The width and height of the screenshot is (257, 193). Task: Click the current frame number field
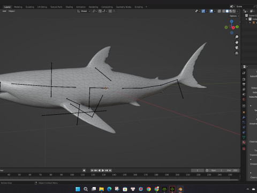click(198, 170)
